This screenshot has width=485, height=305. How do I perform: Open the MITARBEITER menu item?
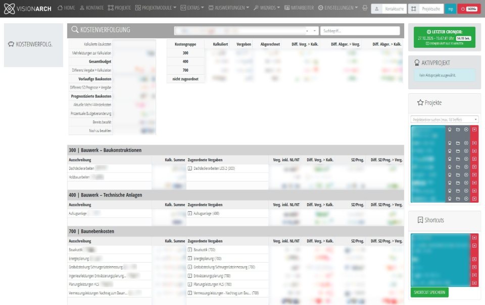click(x=299, y=8)
